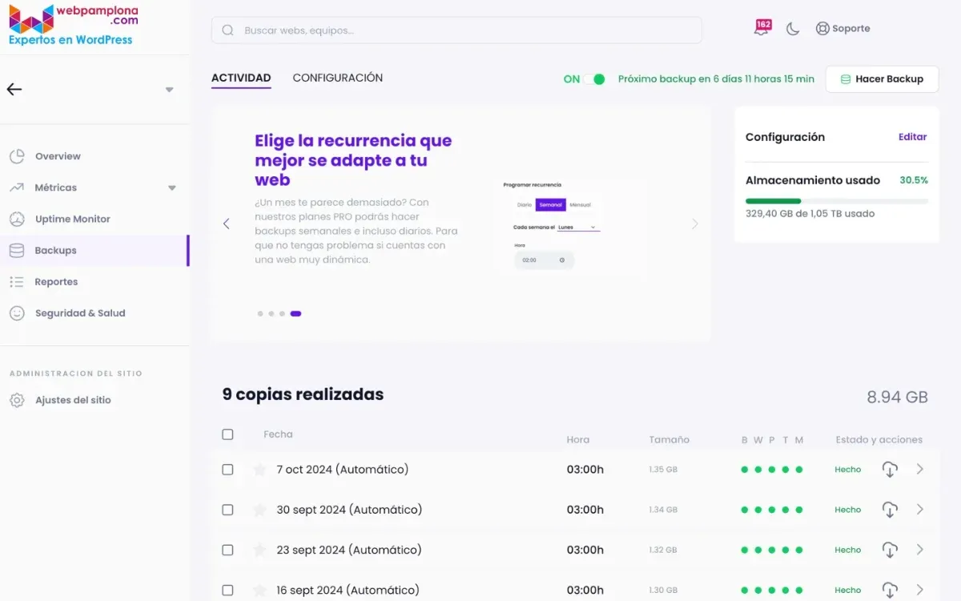The height and width of the screenshot is (601, 961).
Task: Check the checkbox for the 30 sept backup
Action: [227, 510]
